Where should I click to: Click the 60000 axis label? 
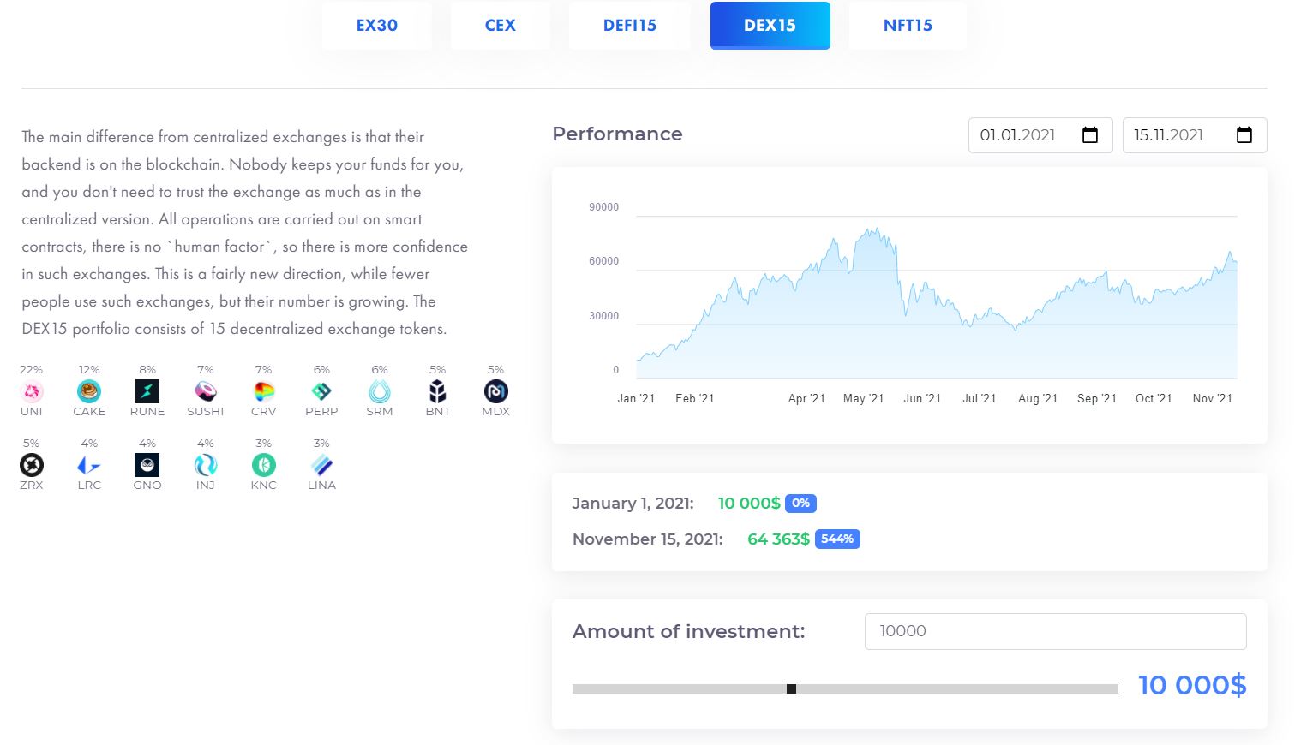[603, 261]
